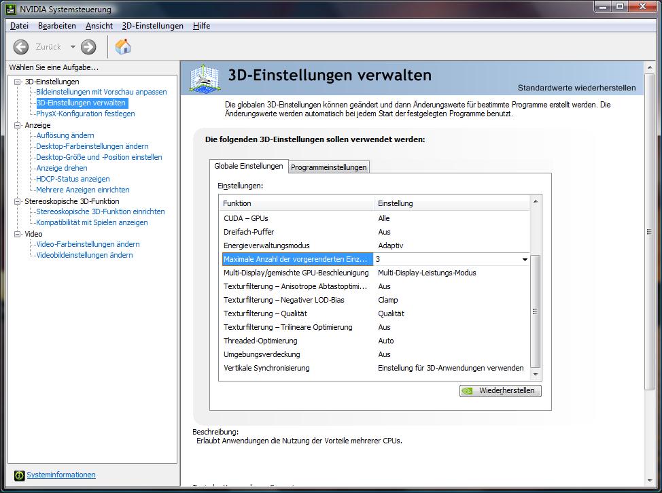The height and width of the screenshot is (493, 662).
Task: Open the Hilfe menu
Action: click(201, 26)
